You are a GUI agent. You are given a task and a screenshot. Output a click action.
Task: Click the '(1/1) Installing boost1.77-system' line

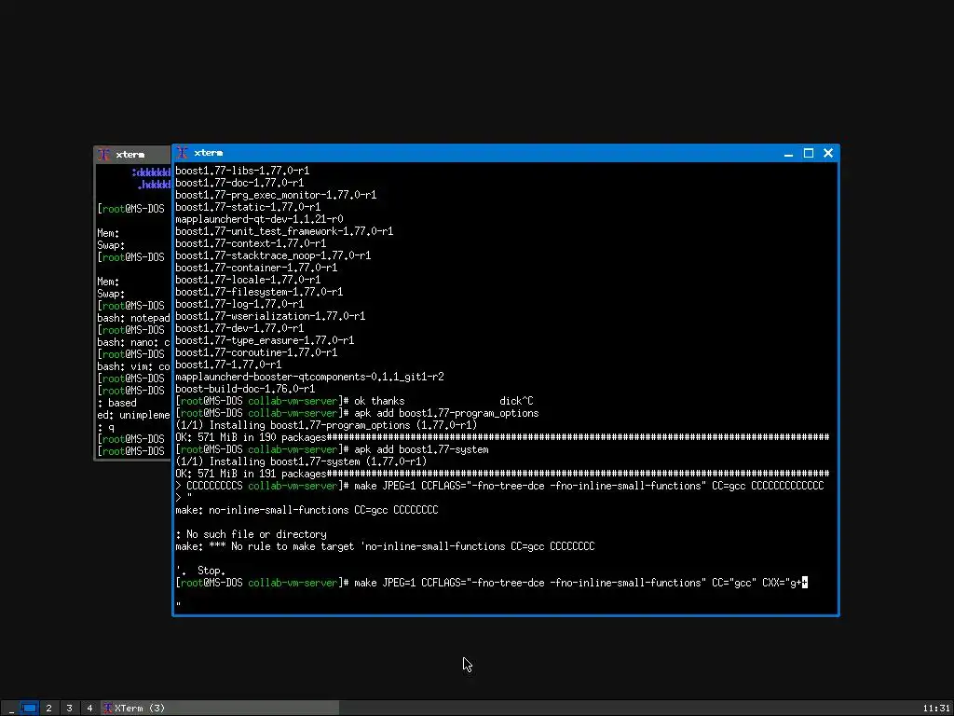(x=301, y=462)
